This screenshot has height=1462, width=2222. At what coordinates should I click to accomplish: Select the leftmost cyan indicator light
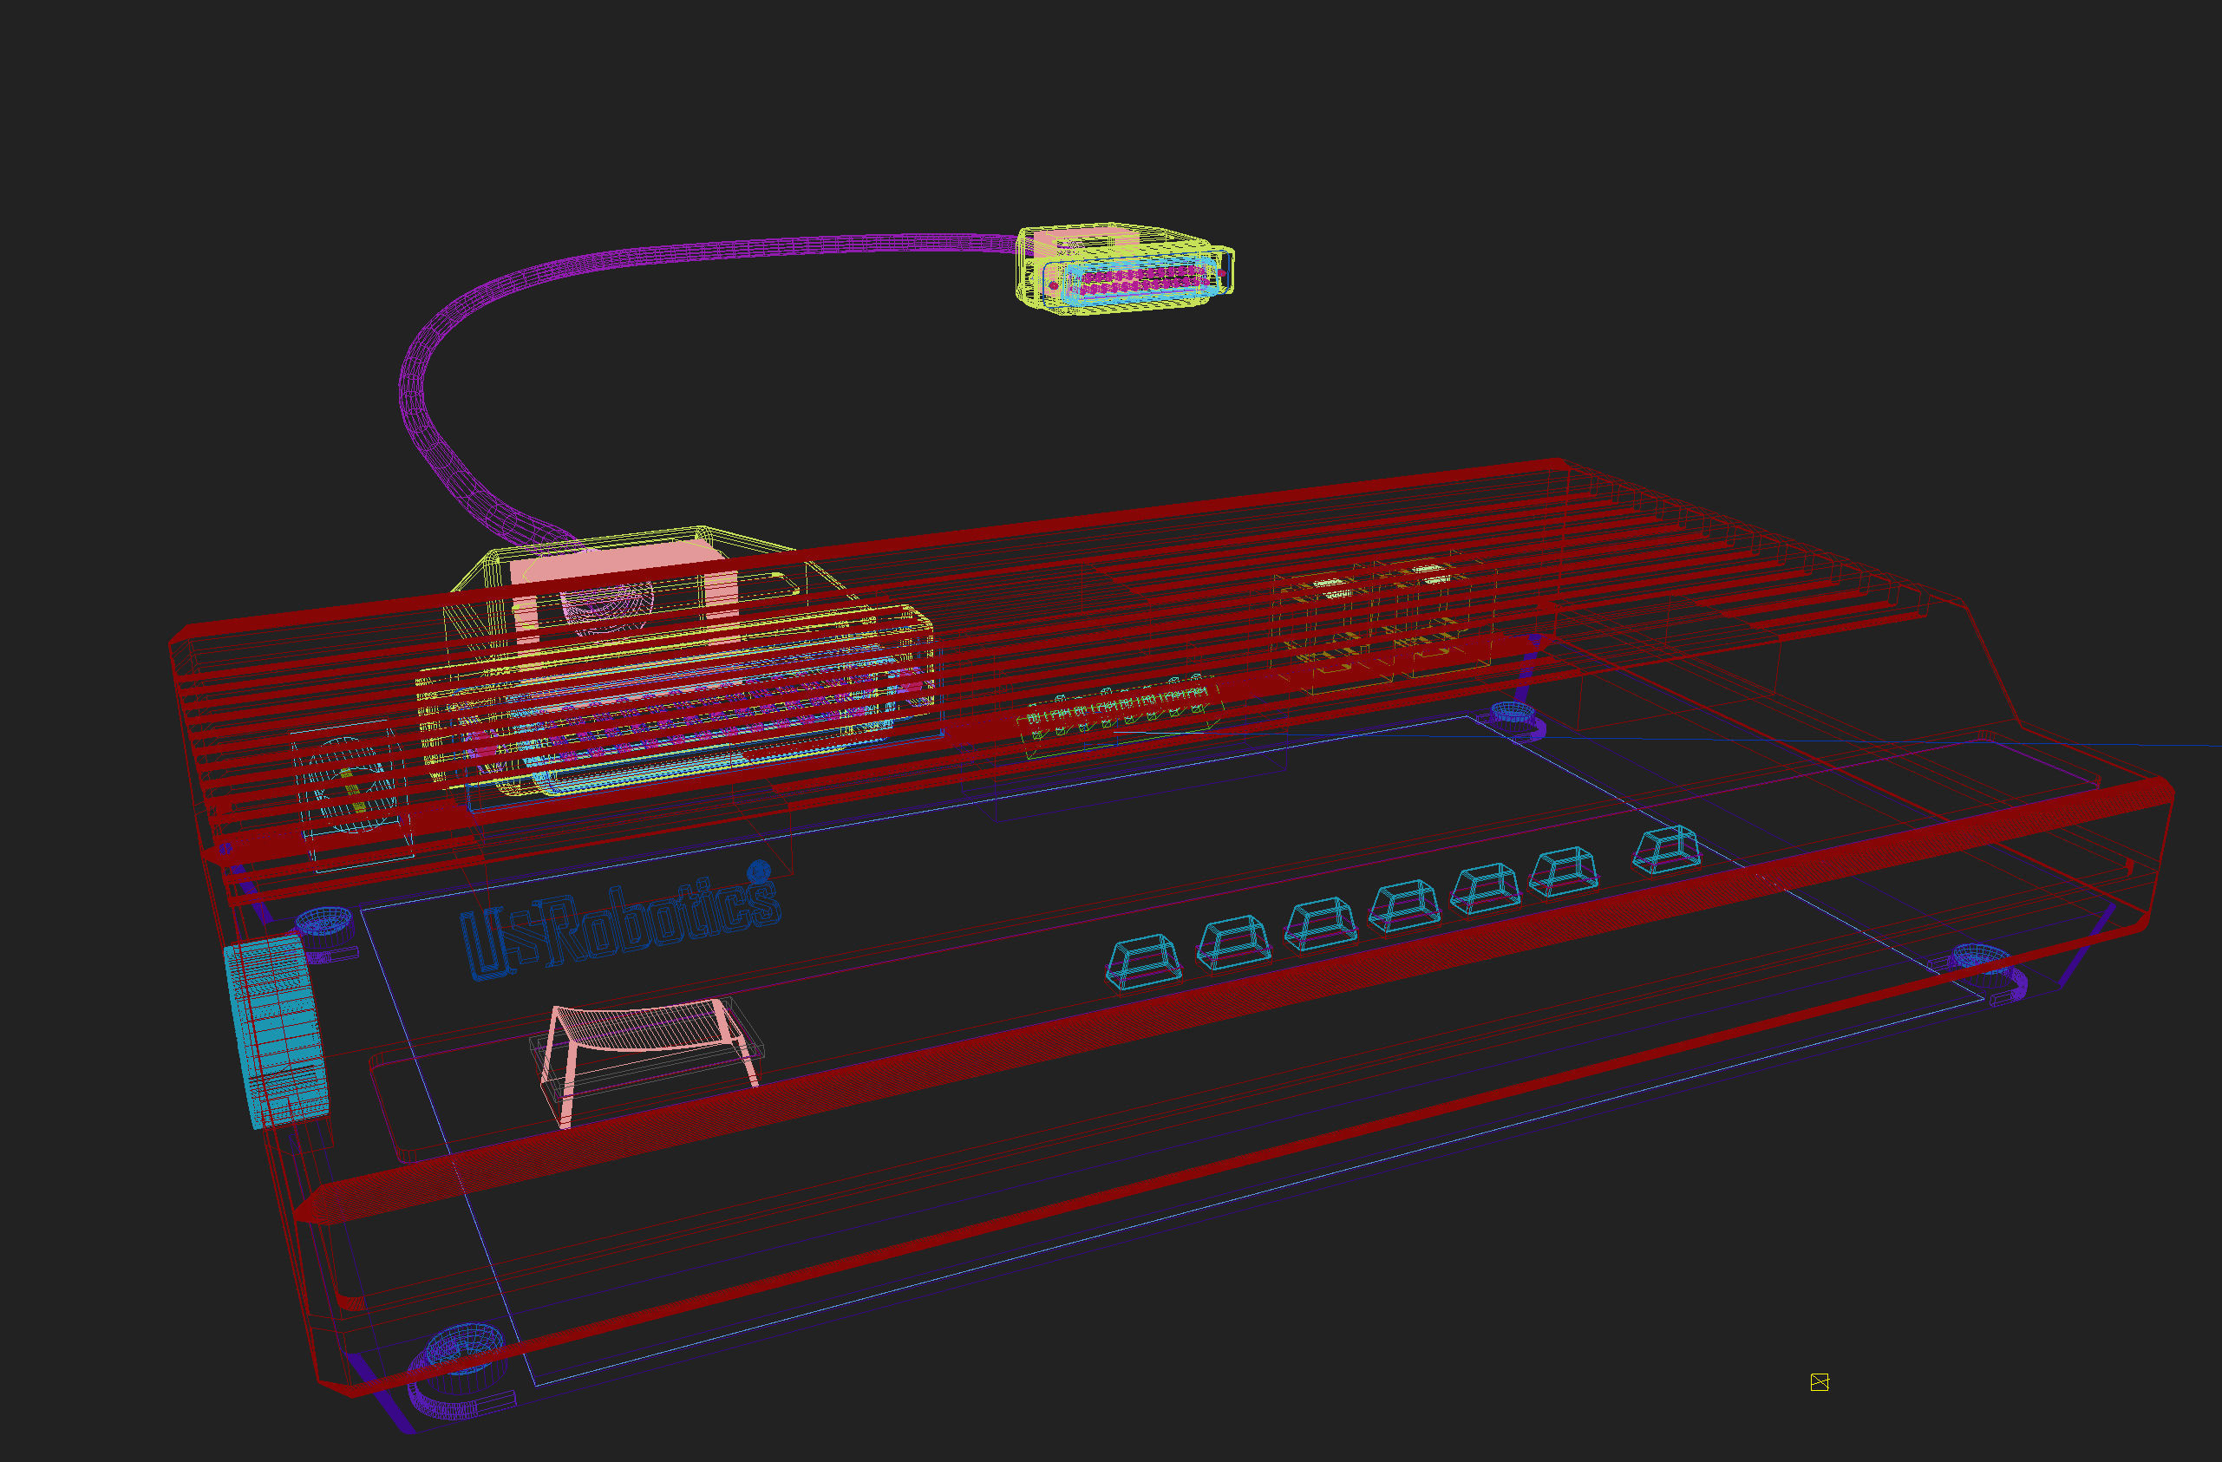pyautogui.click(x=1144, y=961)
